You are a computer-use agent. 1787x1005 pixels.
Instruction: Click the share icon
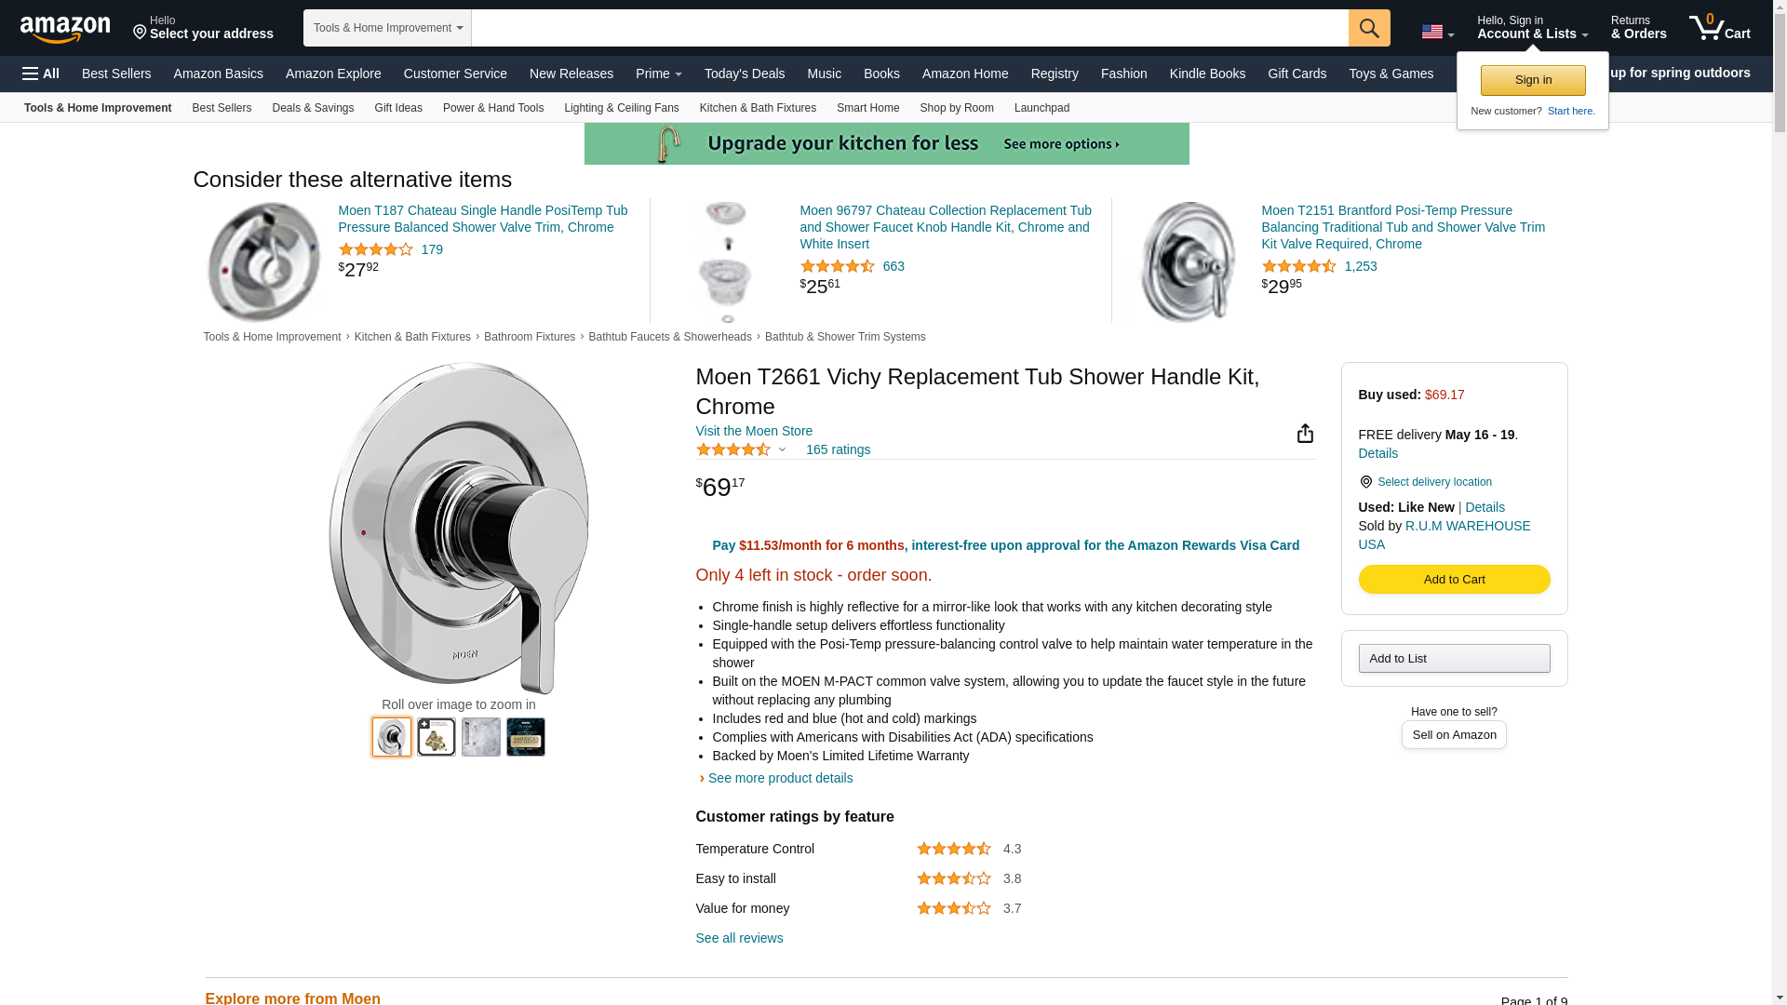1305,434
